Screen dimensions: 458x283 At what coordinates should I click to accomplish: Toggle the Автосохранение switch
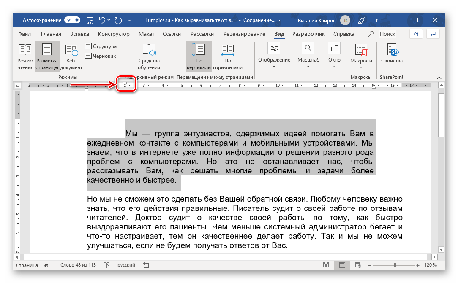click(x=73, y=20)
